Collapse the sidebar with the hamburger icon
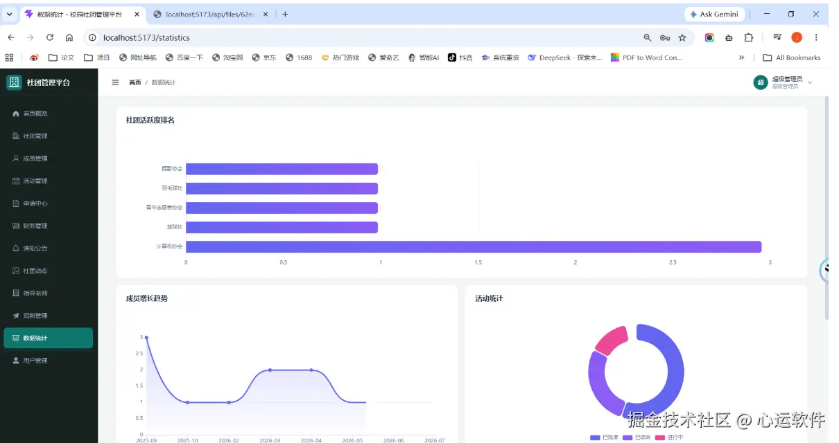Screen dimensions: 839x443 115,82
